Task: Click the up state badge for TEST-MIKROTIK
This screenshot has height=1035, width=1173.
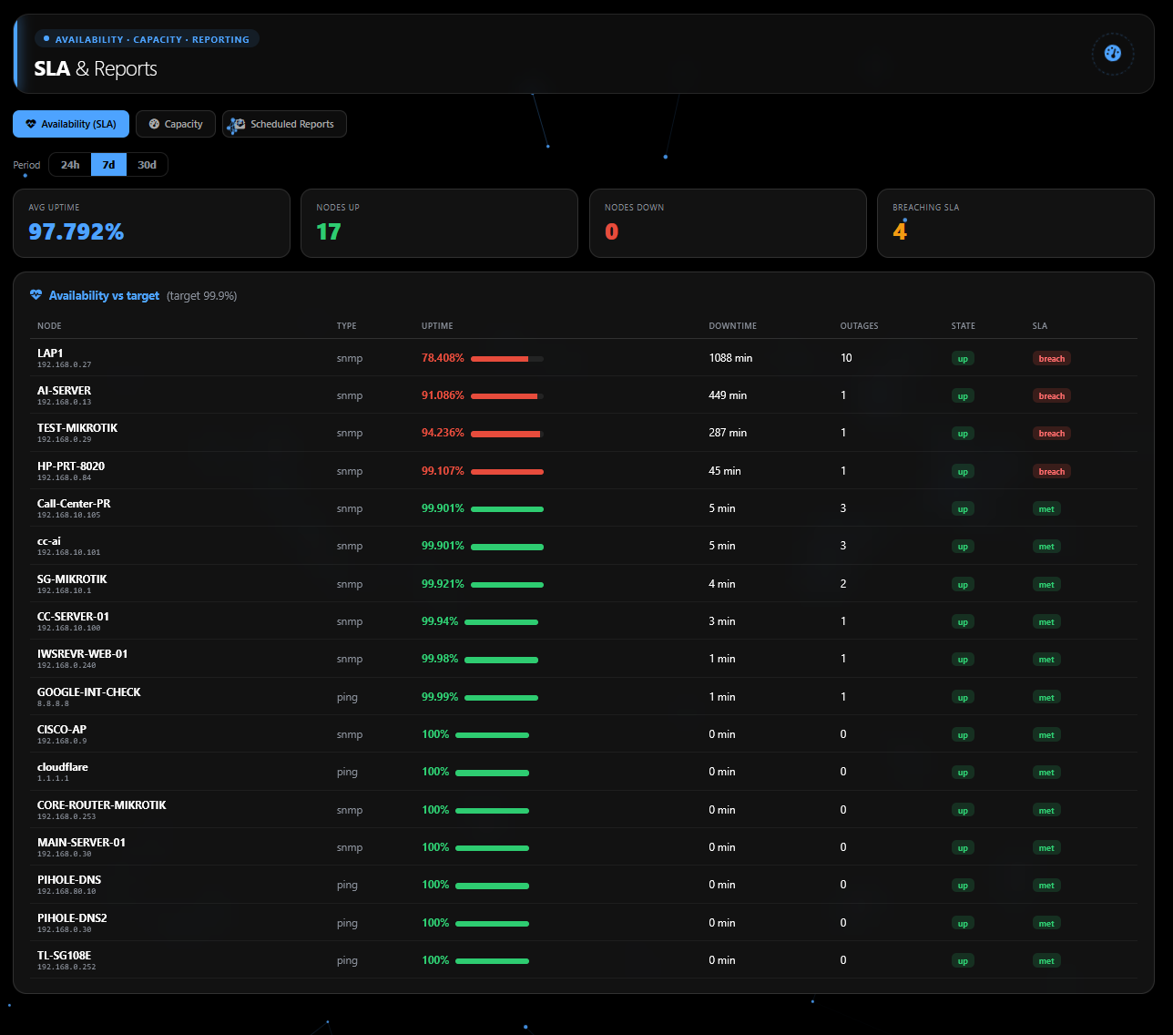Action: (x=963, y=434)
